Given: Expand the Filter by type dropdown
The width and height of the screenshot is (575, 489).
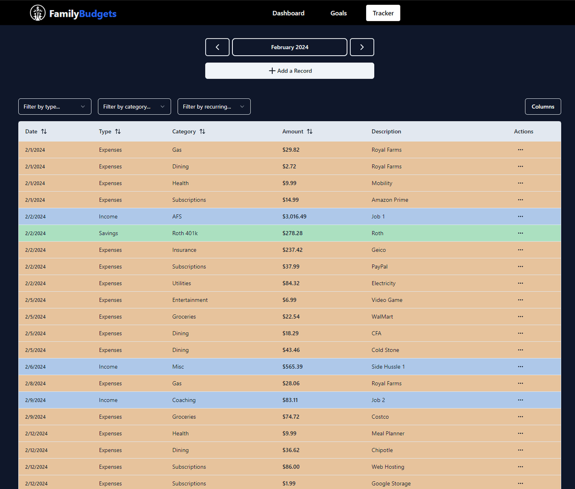Looking at the screenshot, I should coord(55,107).
